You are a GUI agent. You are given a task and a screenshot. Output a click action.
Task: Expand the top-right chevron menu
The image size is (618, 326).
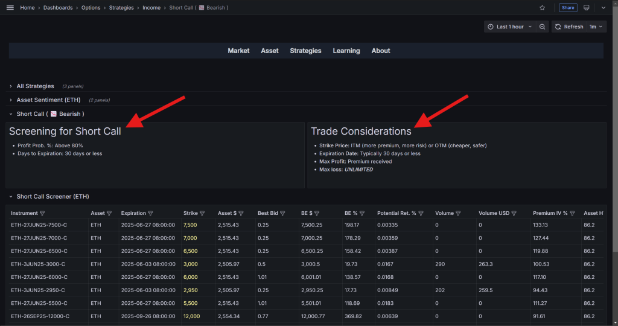tap(603, 8)
